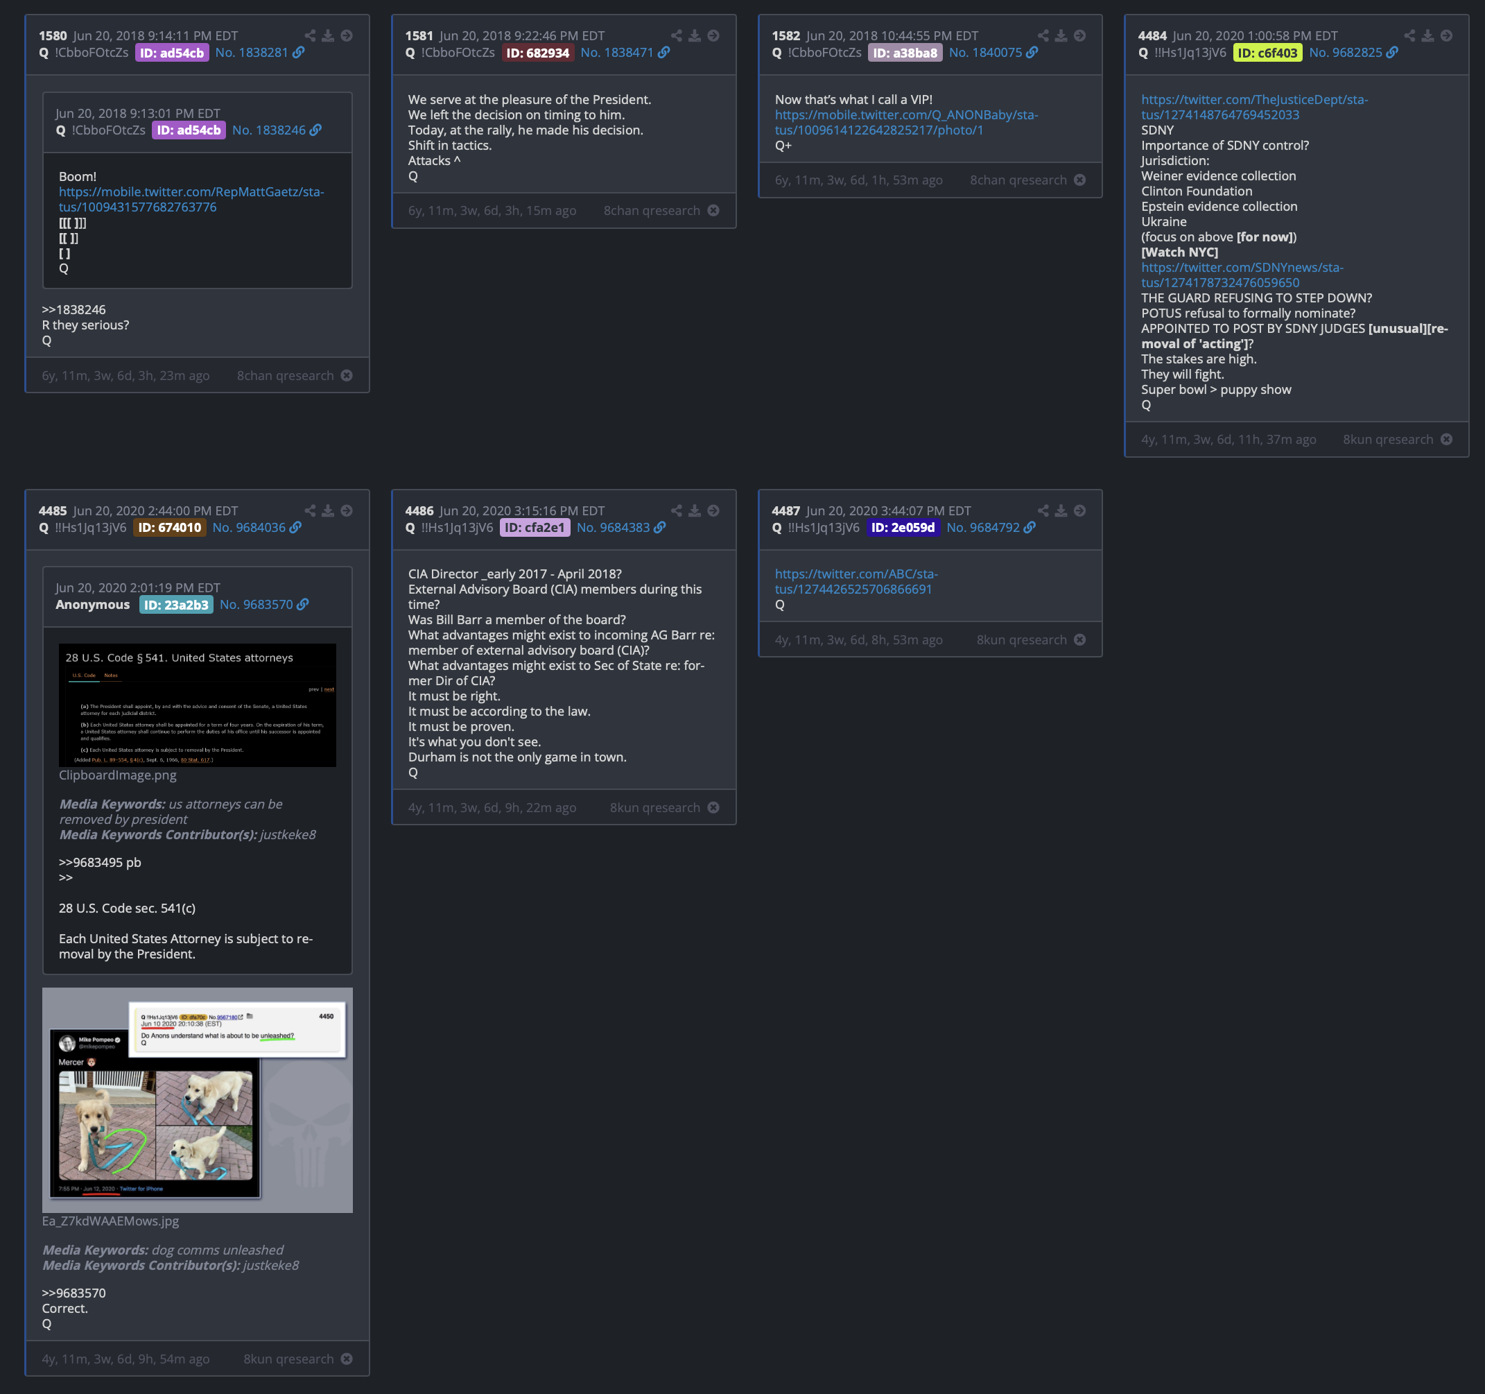Screen dimensions: 1485x1394
Task: Click download icon on post 4486
Action: (x=695, y=510)
